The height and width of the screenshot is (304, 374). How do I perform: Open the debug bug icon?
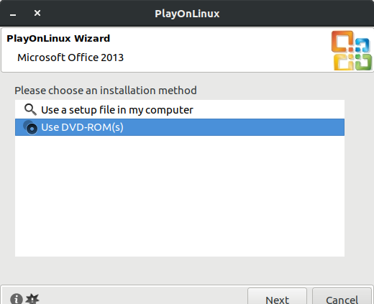coord(32,299)
